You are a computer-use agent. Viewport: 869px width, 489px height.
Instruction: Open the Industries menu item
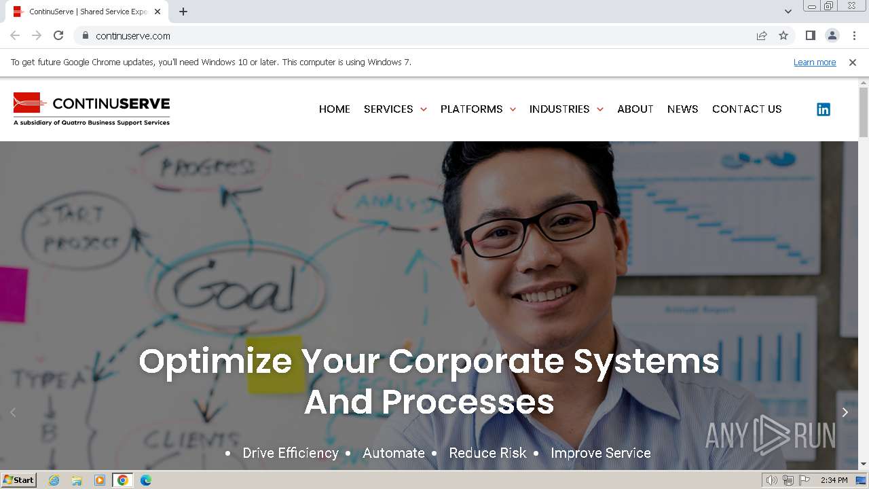559,109
